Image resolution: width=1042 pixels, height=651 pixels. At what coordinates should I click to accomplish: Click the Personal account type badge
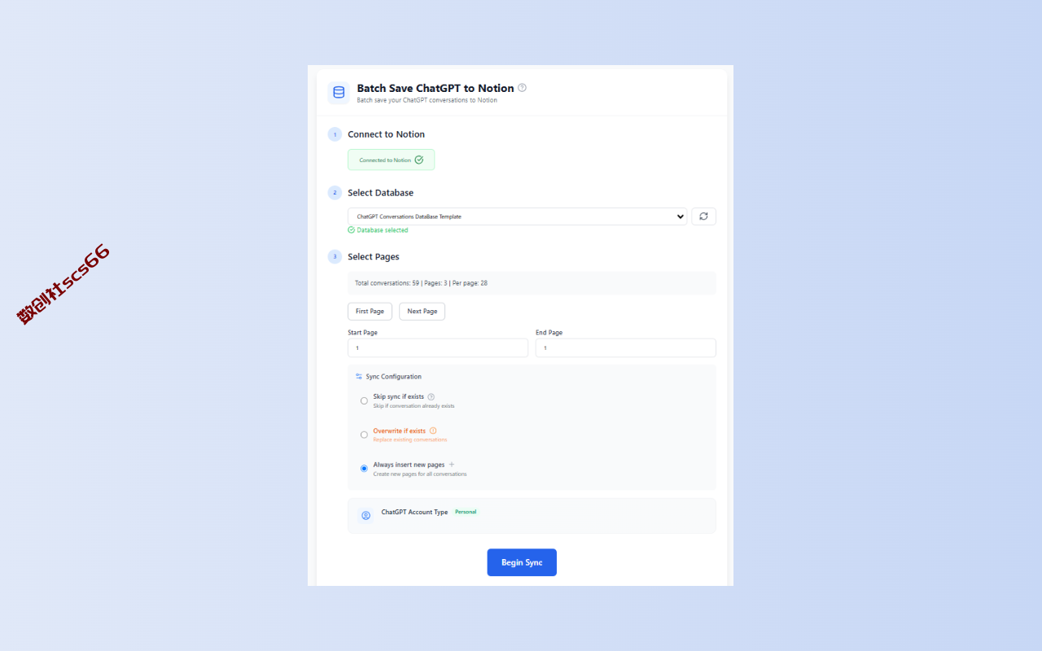click(466, 512)
